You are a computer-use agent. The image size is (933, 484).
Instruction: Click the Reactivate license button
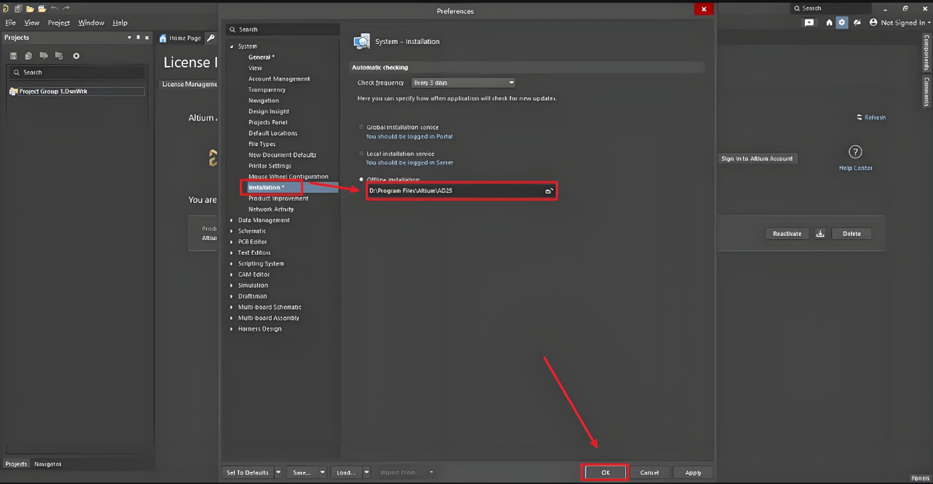click(787, 233)
